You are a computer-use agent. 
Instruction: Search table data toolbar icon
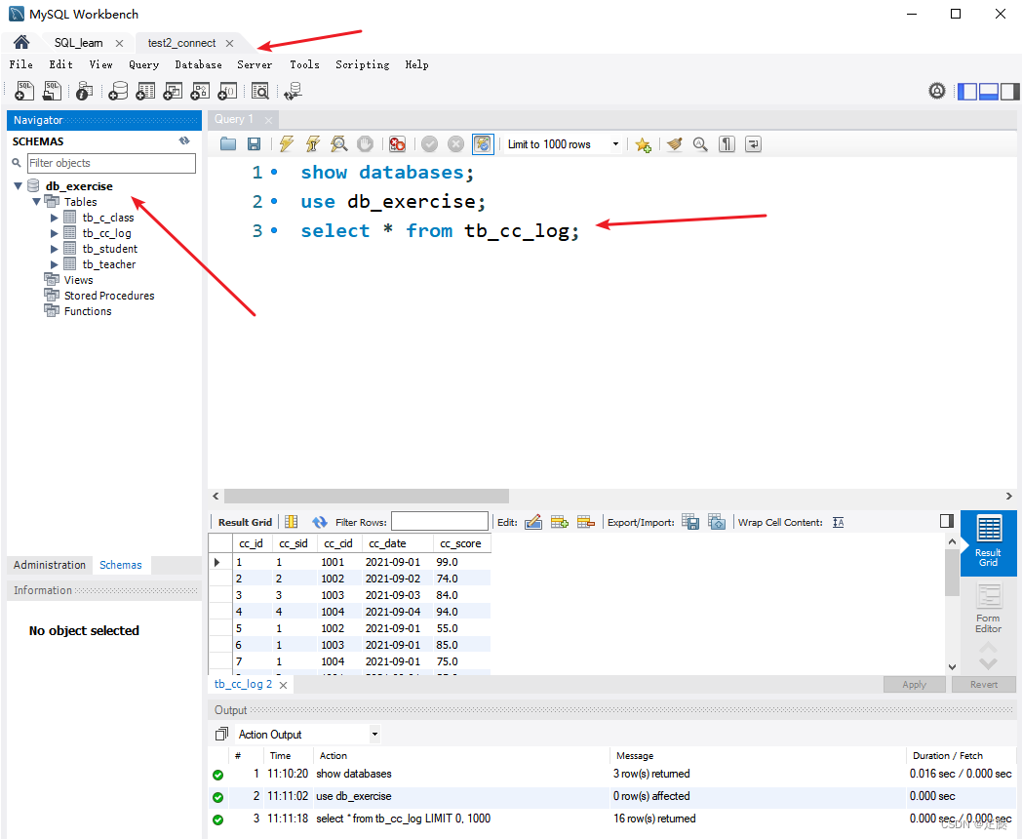(260, 91)
